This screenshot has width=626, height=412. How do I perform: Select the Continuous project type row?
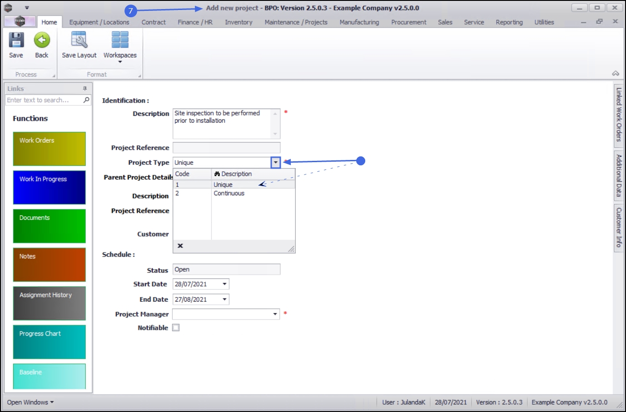tap(234, 194)
